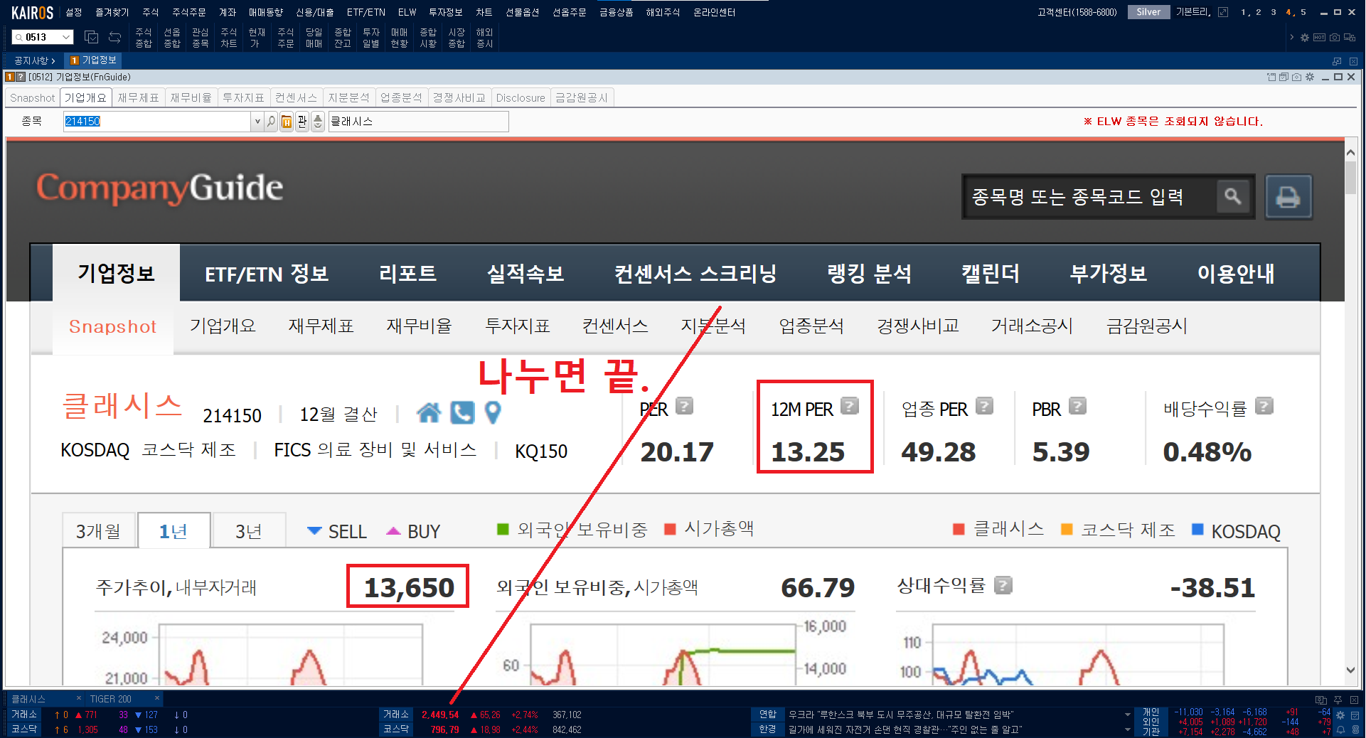The image size is (1366, 738).
Task: Click the help icon next to 상대수익률
Action: click(1003, 585)
